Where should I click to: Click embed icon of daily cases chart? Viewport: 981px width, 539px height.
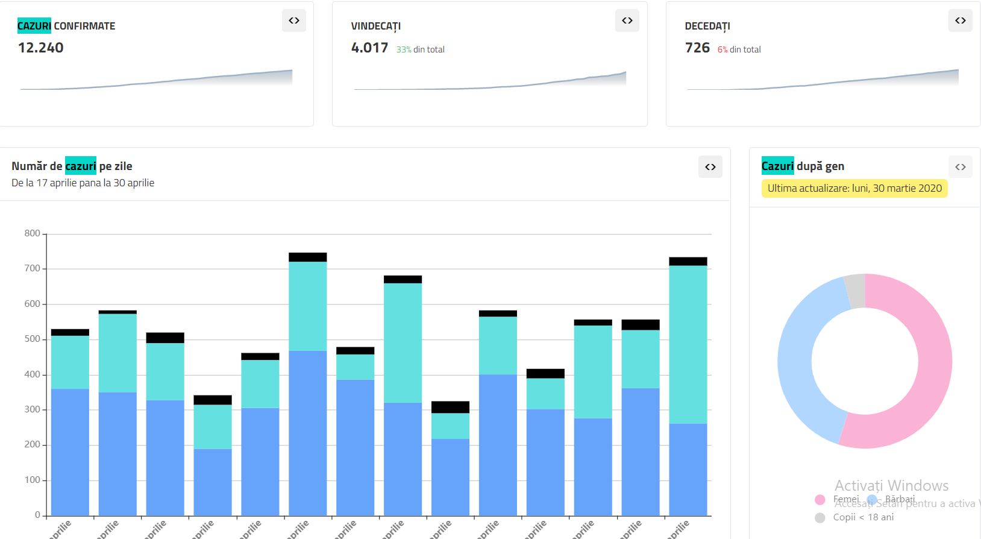pos(710,167)
